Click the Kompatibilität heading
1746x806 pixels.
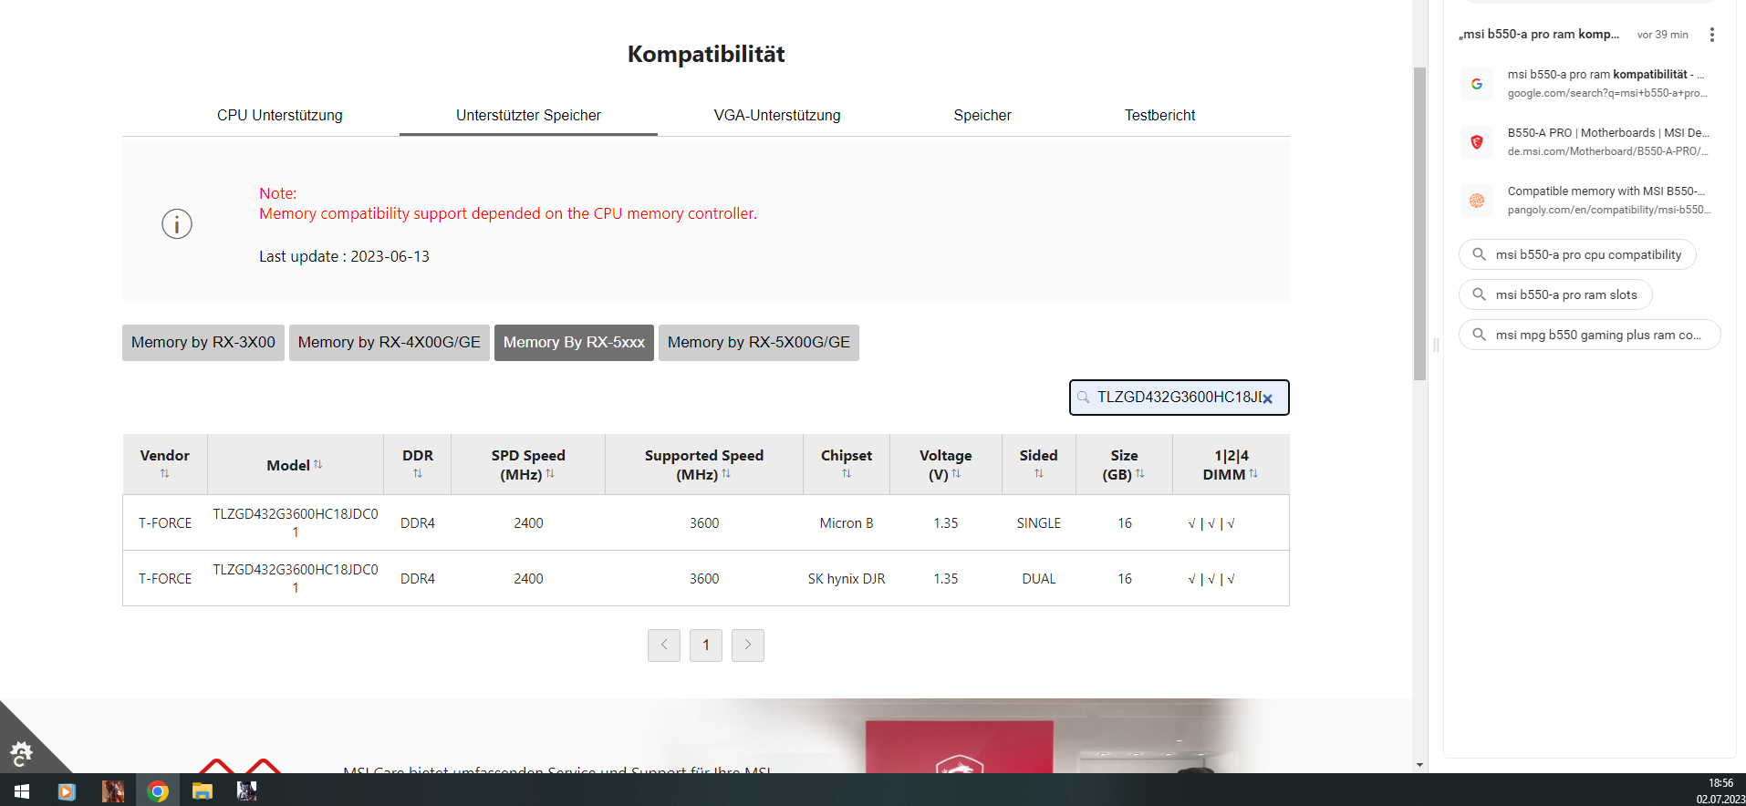[706, 54]
